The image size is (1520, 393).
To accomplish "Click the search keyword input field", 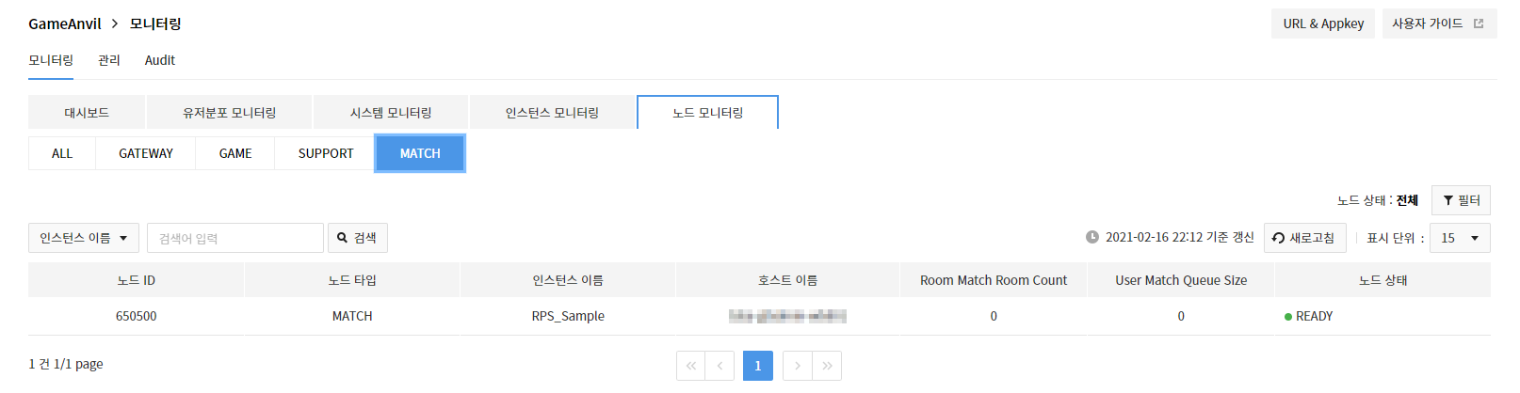I will [235, 238].
